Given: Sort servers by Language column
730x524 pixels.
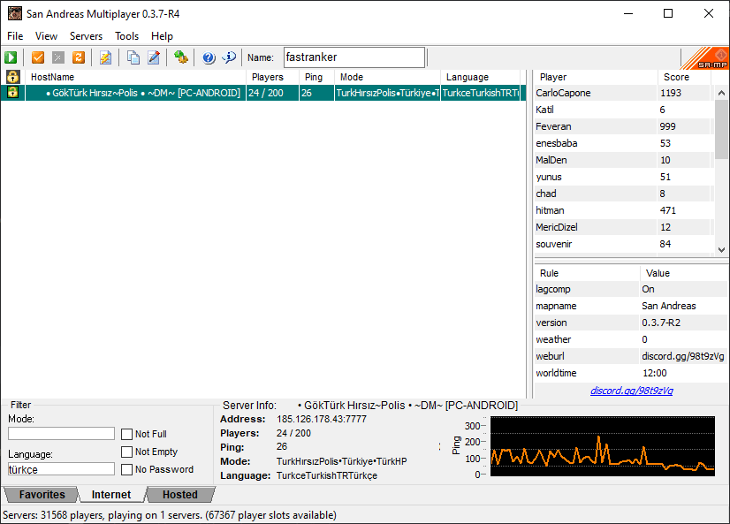Looking at the screenshot, I should 481,77.
